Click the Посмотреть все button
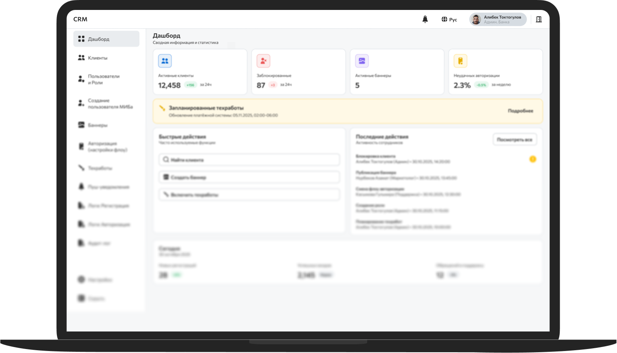This screenshot has width=617, height=353. [x=514, y=140]
